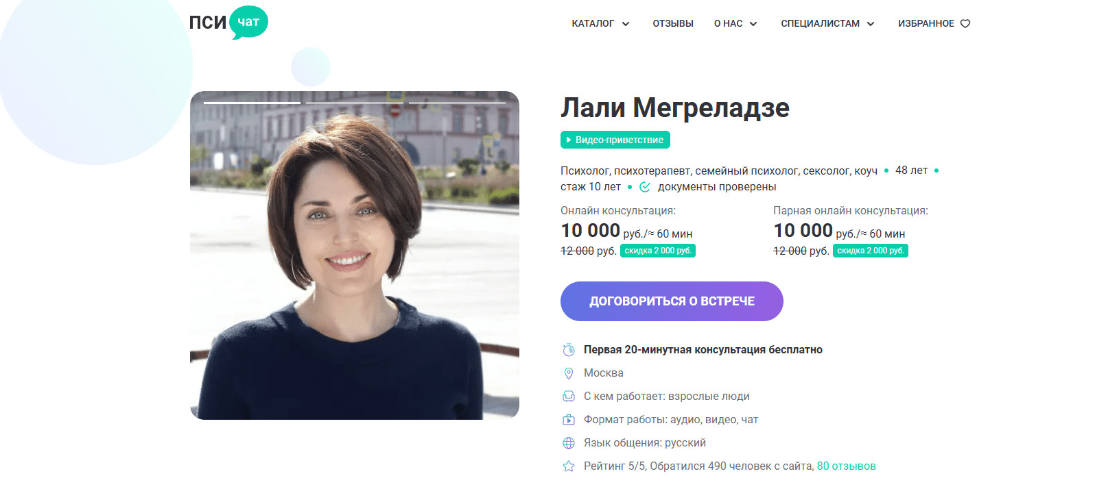Click the profile photo of Лали Мегреладзе
Image resolution: width=1108 pixels, height=491 pixels.
(355, 255)
